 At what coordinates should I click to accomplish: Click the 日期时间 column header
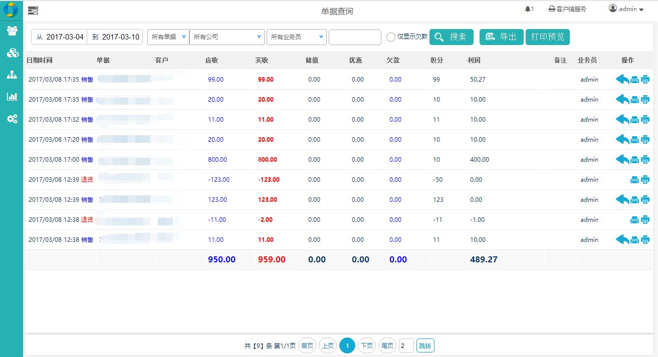point(39,60)
